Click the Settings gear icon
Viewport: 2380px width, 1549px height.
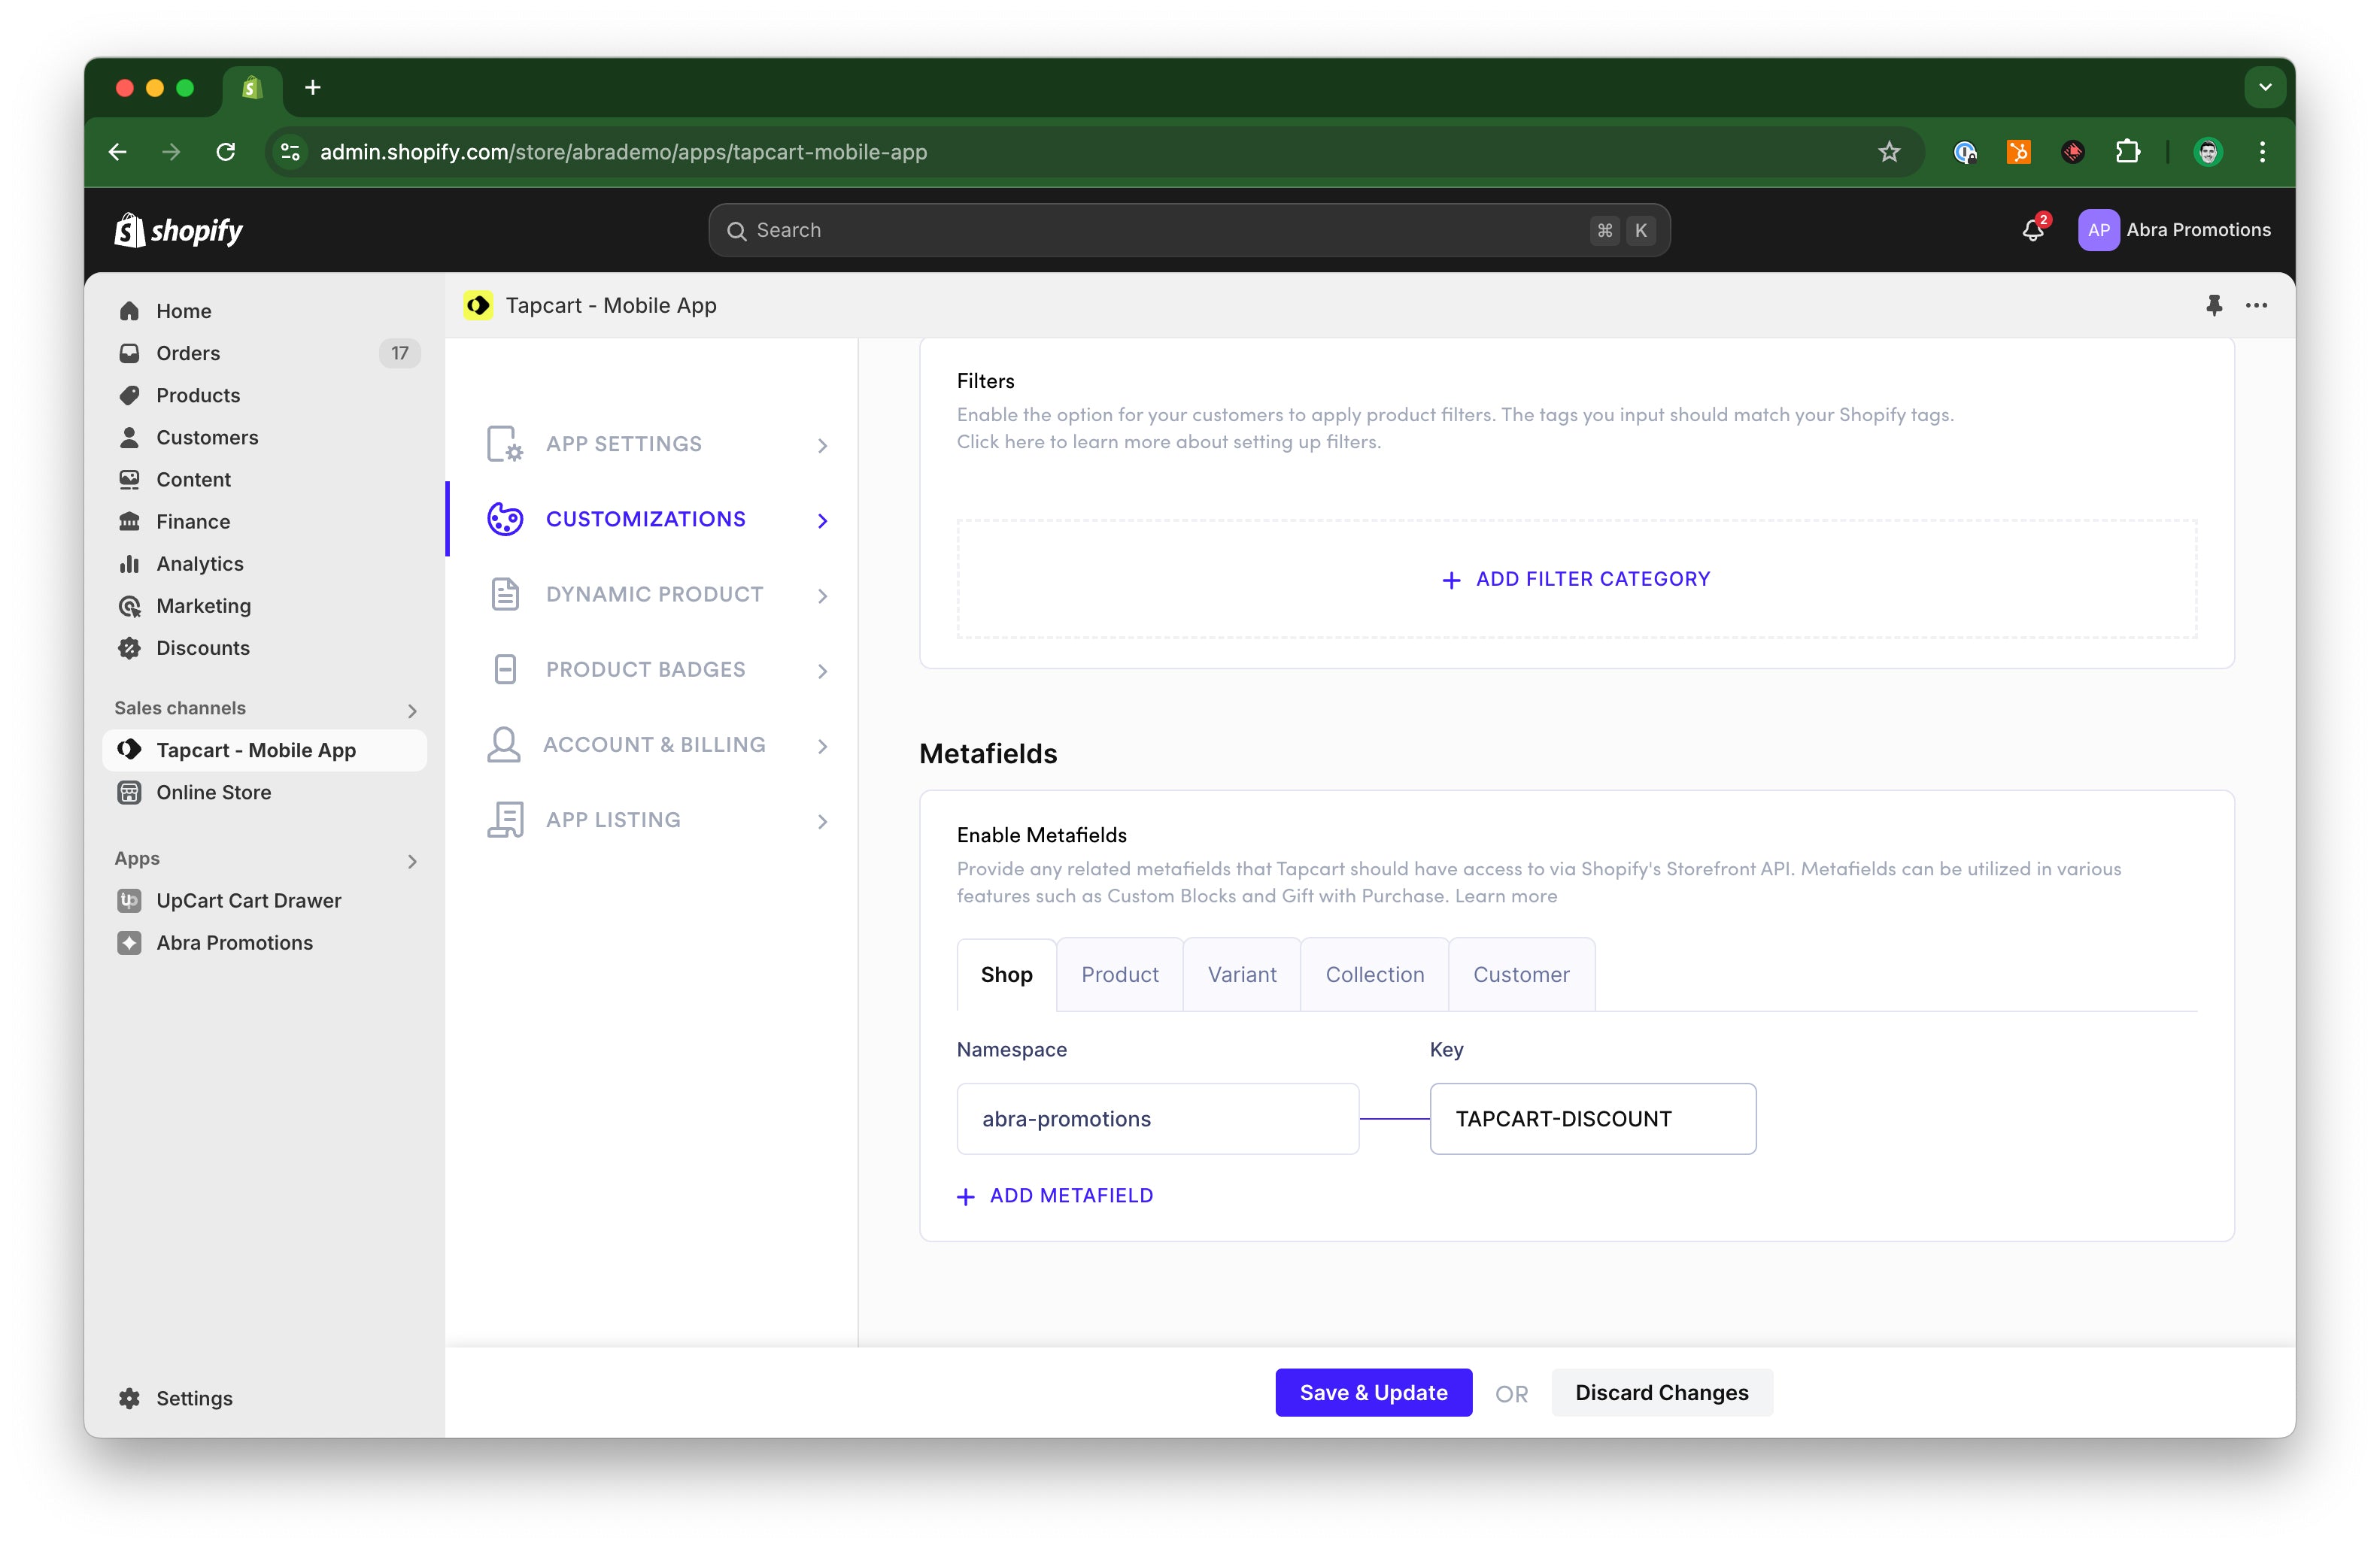click(130, 1398)
